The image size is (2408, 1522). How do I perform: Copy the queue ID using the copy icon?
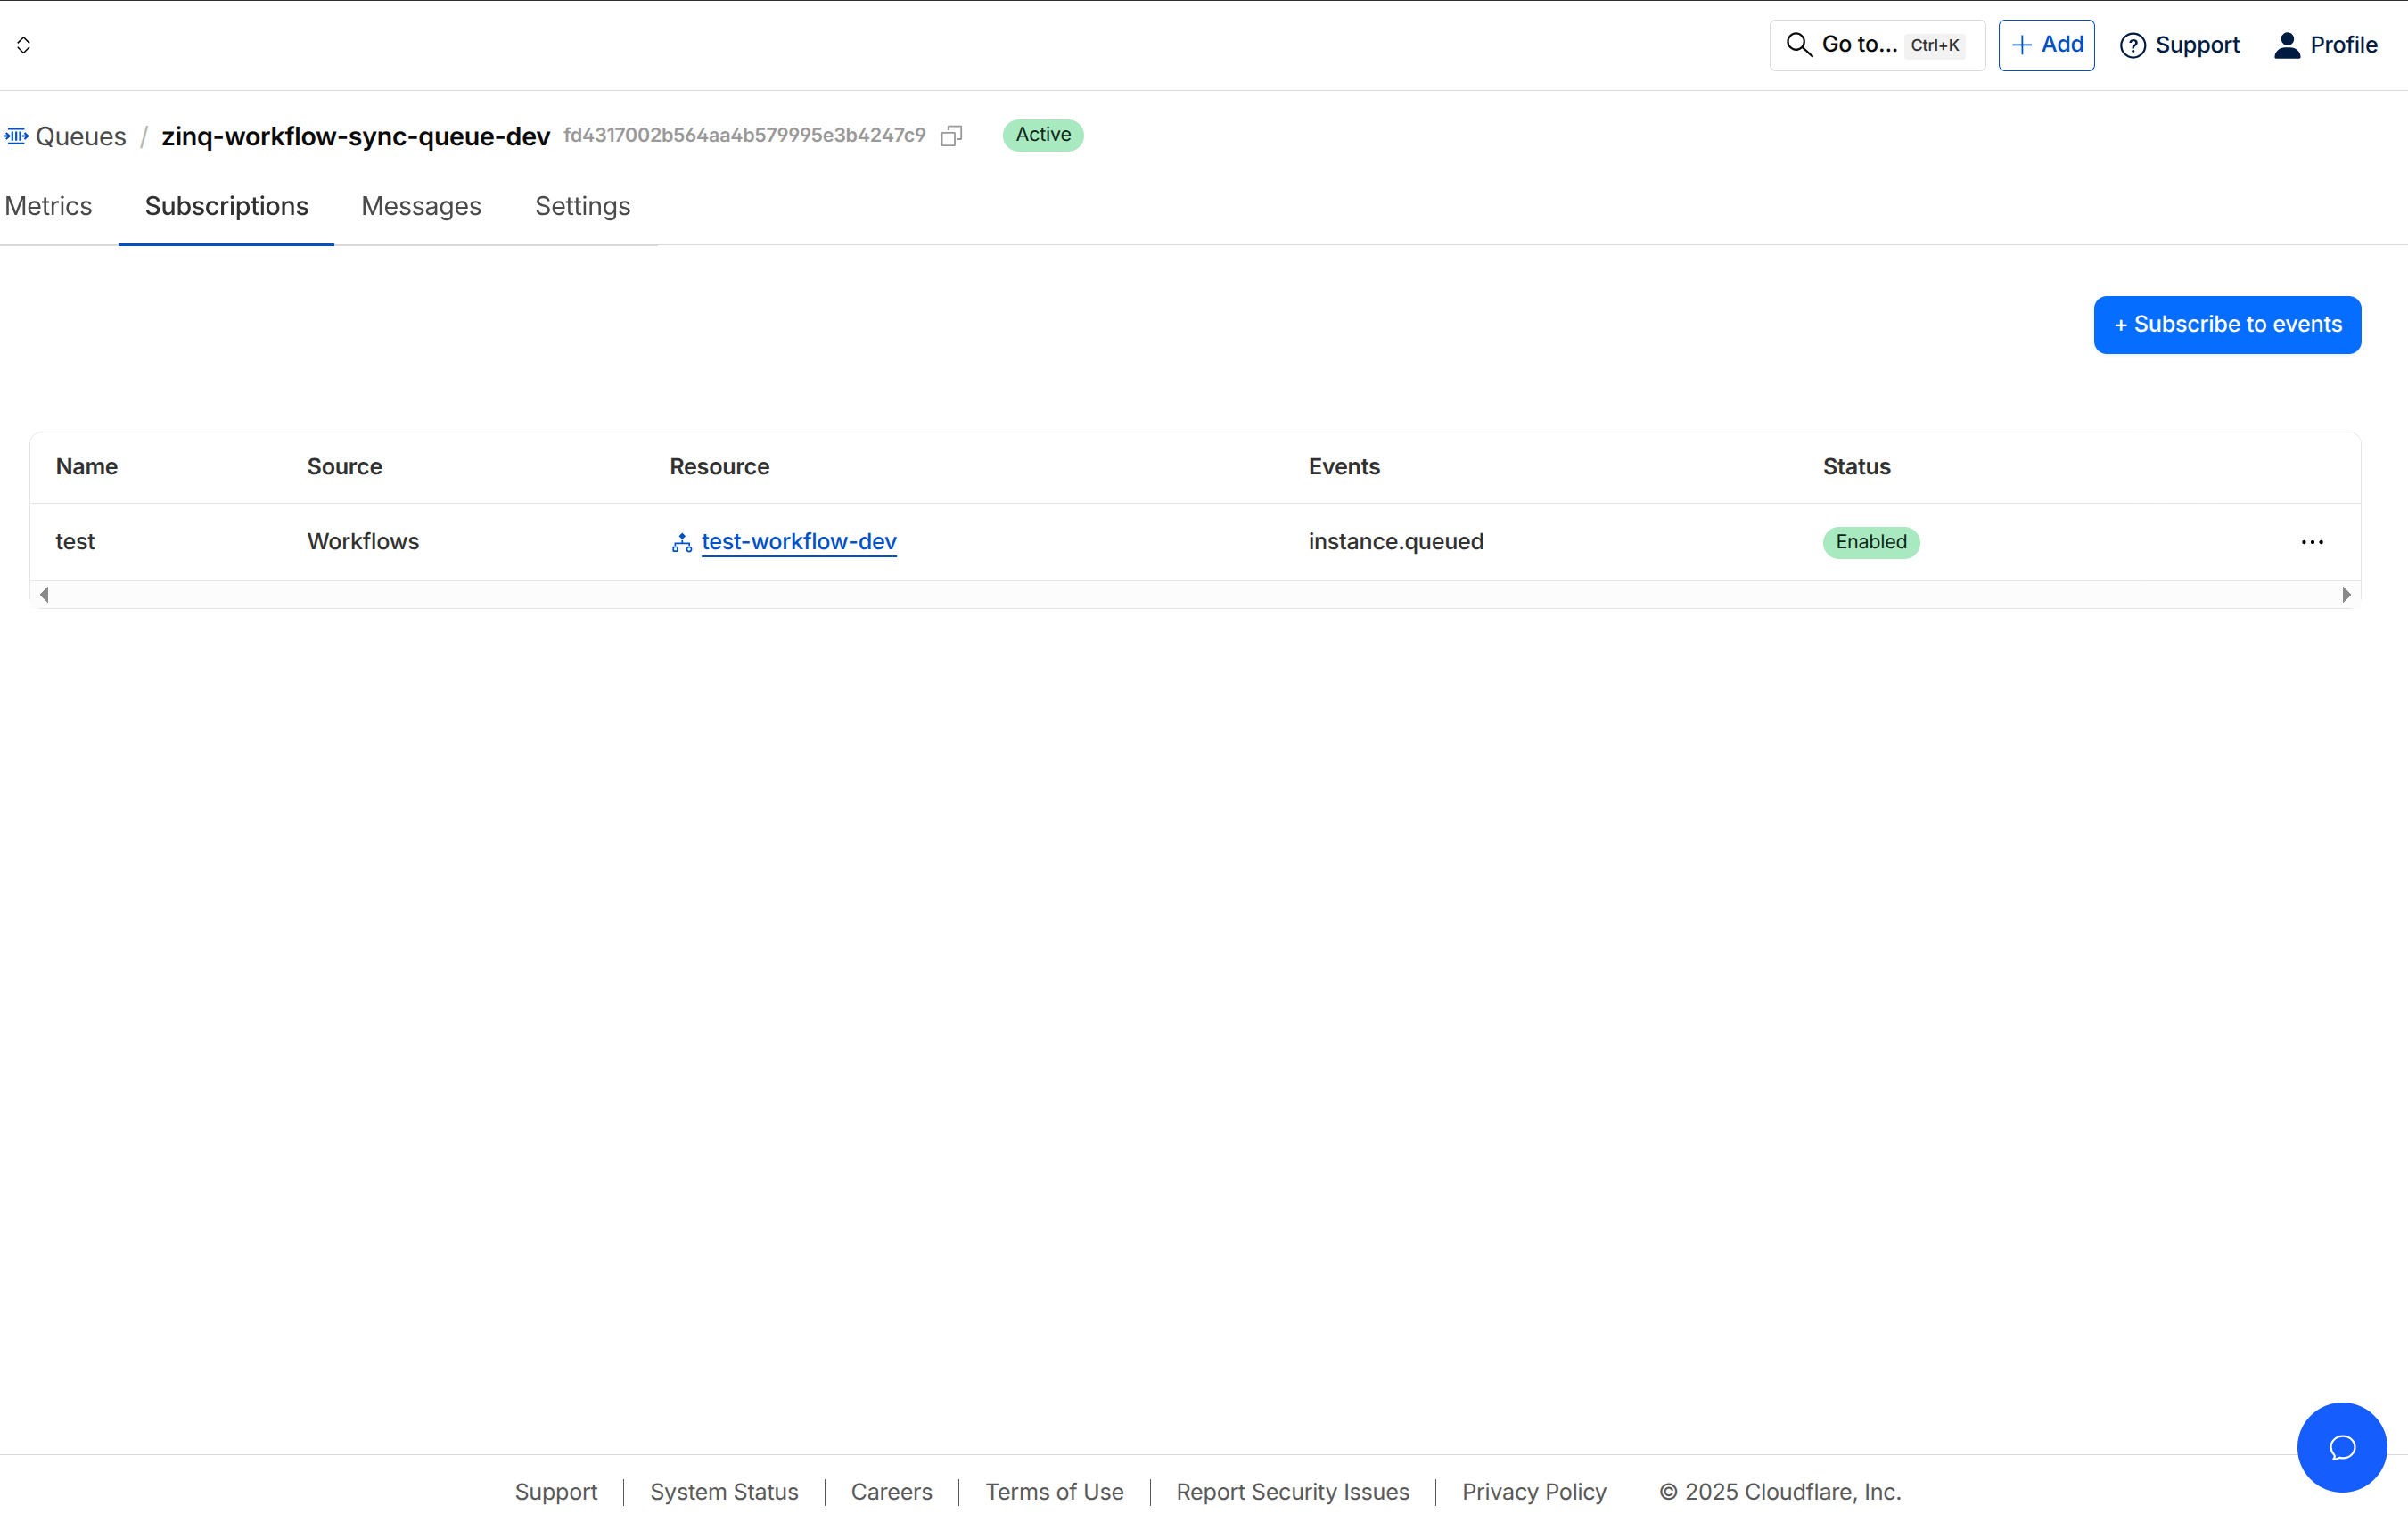(951, 135)
